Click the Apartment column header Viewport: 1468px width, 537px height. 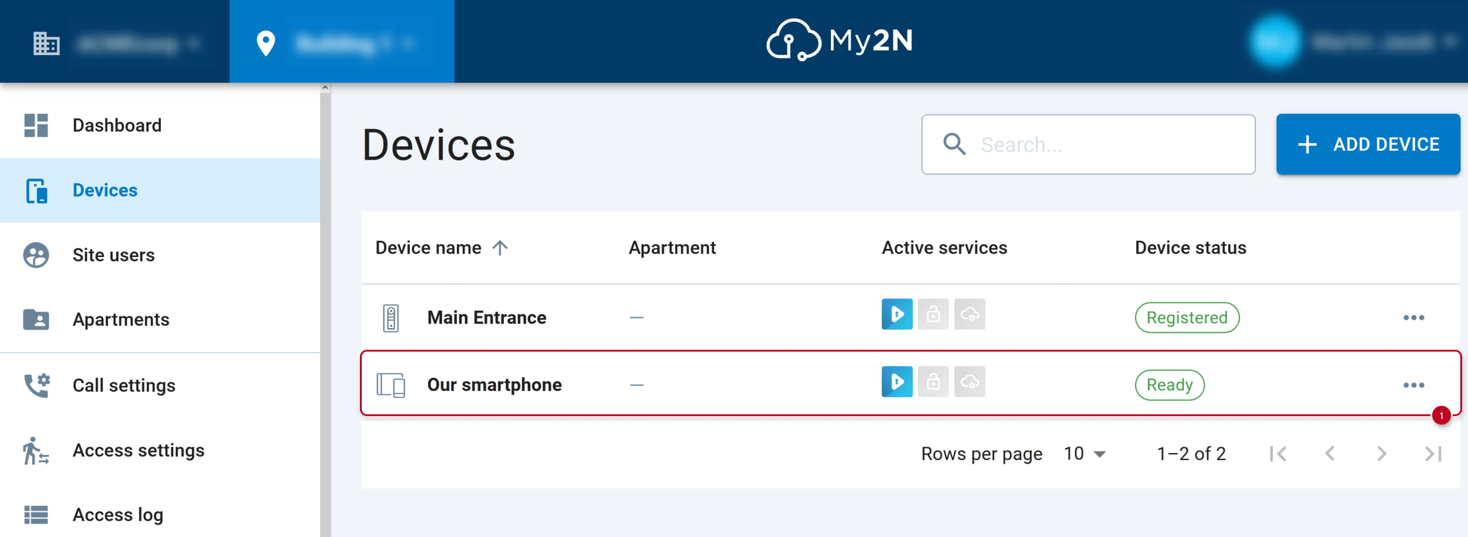(672, 248)
